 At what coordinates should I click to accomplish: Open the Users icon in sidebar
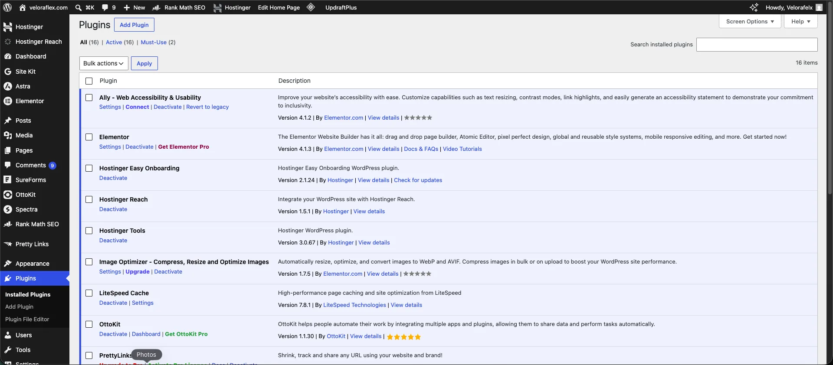[7, 335]
